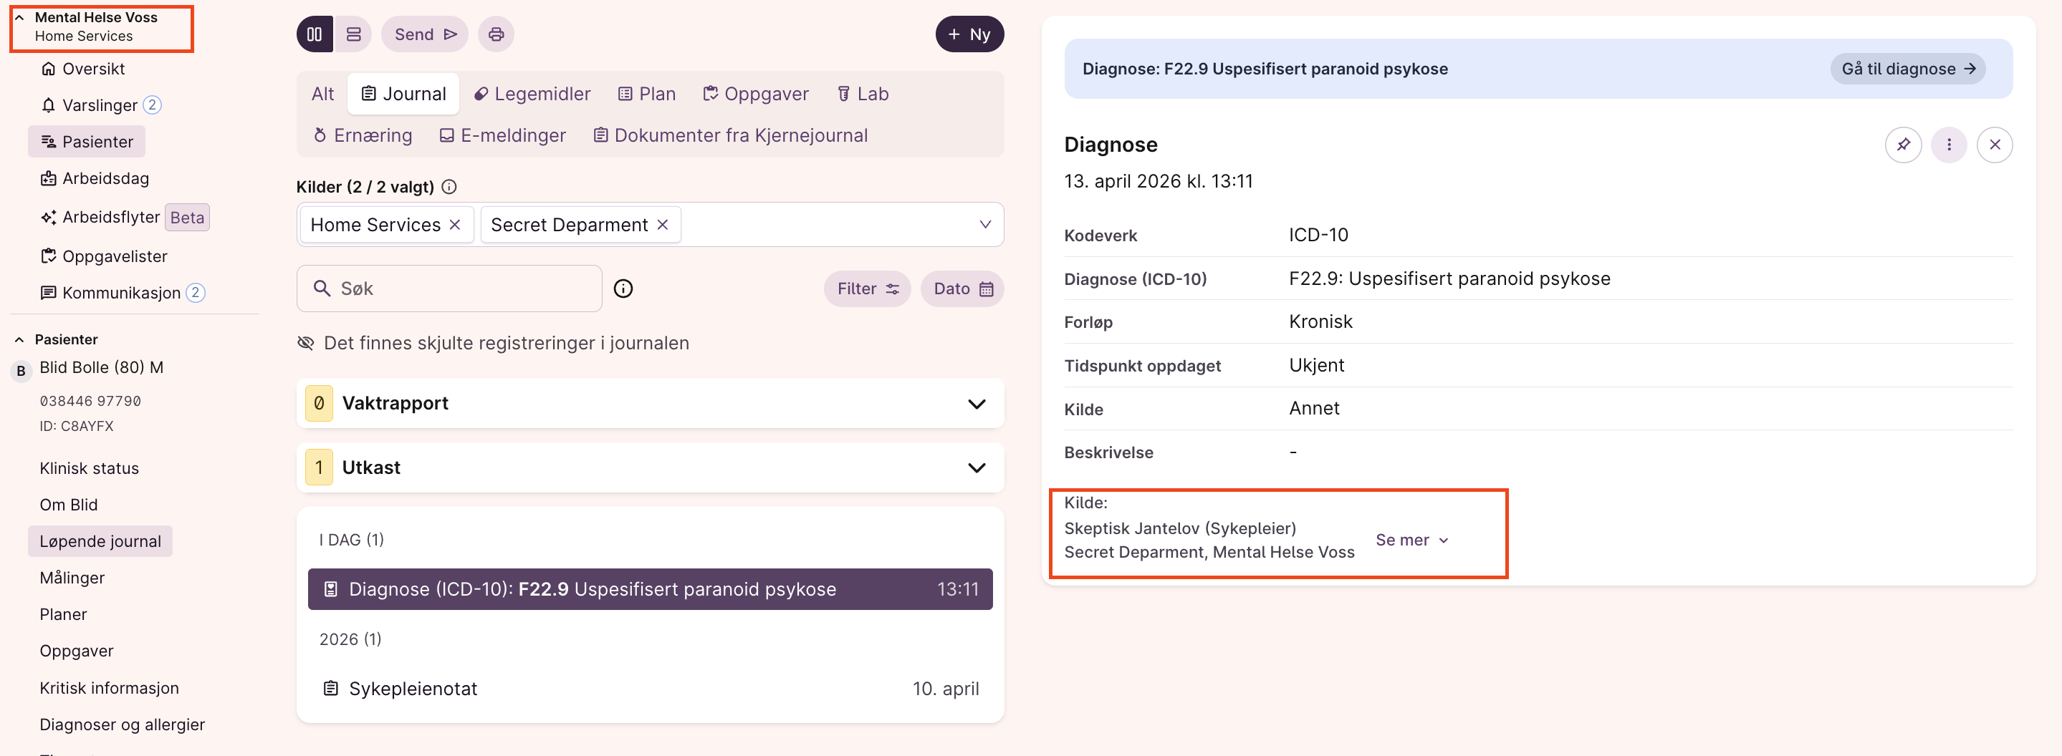2062x756 pixels.
Task: Expand Se mer under Kilde
Action: [x=1411, y=540]
